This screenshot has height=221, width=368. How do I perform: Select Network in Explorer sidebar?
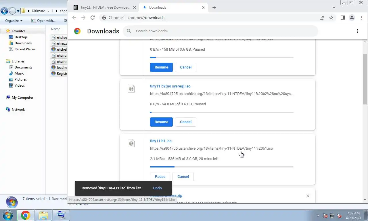18,110
